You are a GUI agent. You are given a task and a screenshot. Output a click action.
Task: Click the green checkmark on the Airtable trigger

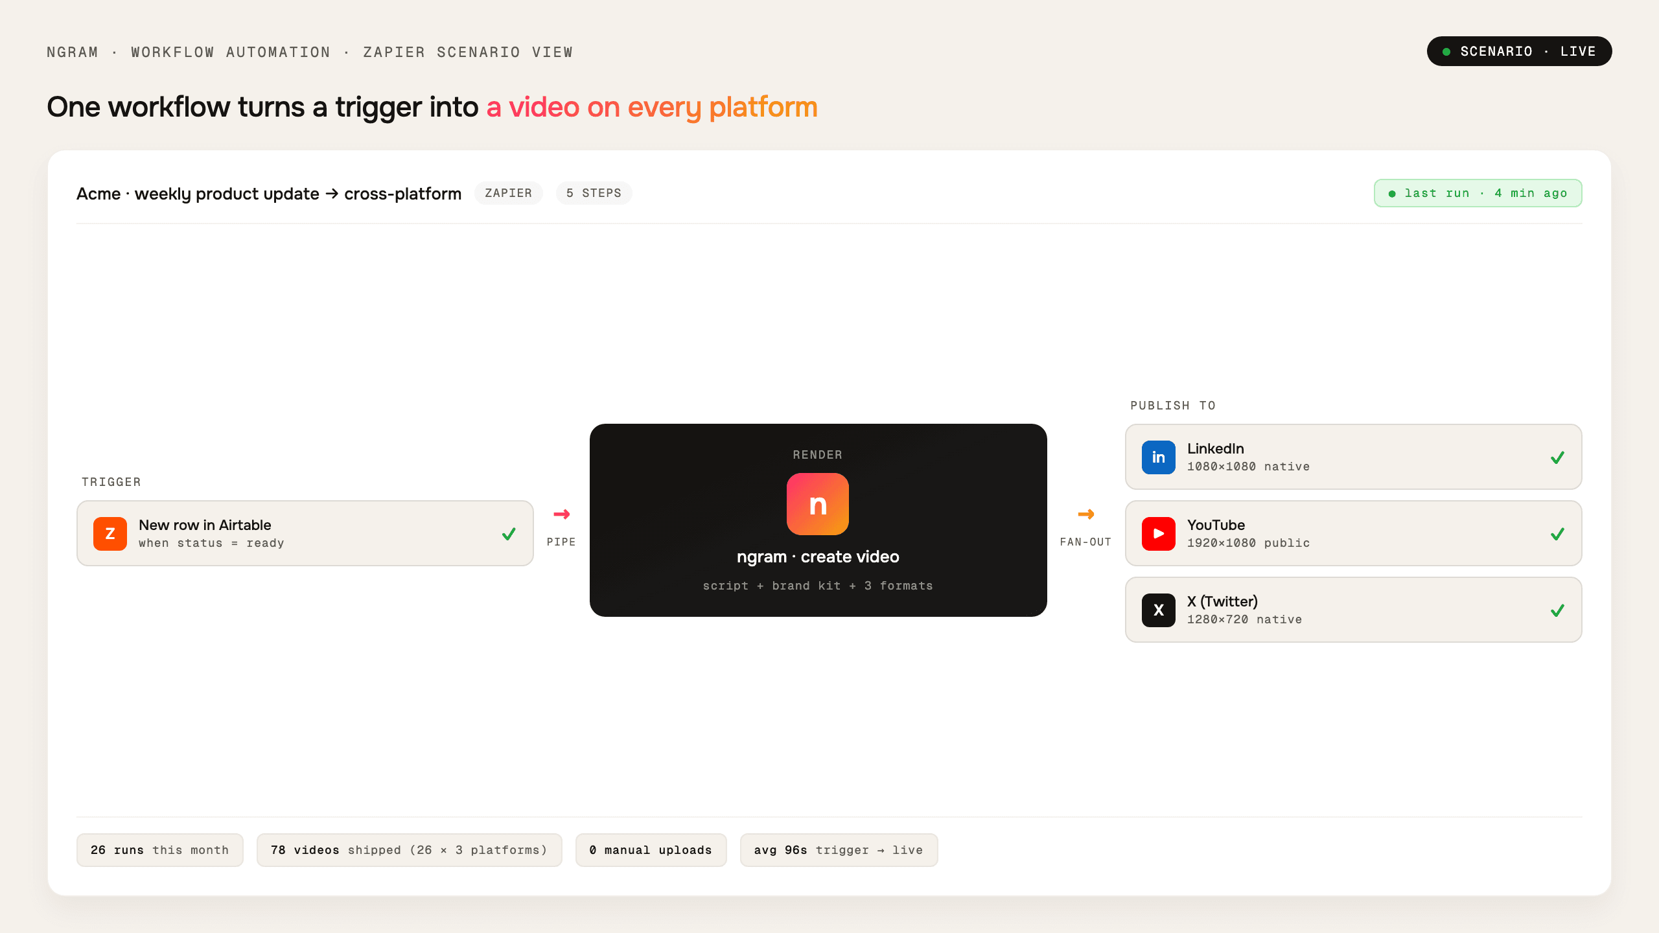[x=509, y=534]
